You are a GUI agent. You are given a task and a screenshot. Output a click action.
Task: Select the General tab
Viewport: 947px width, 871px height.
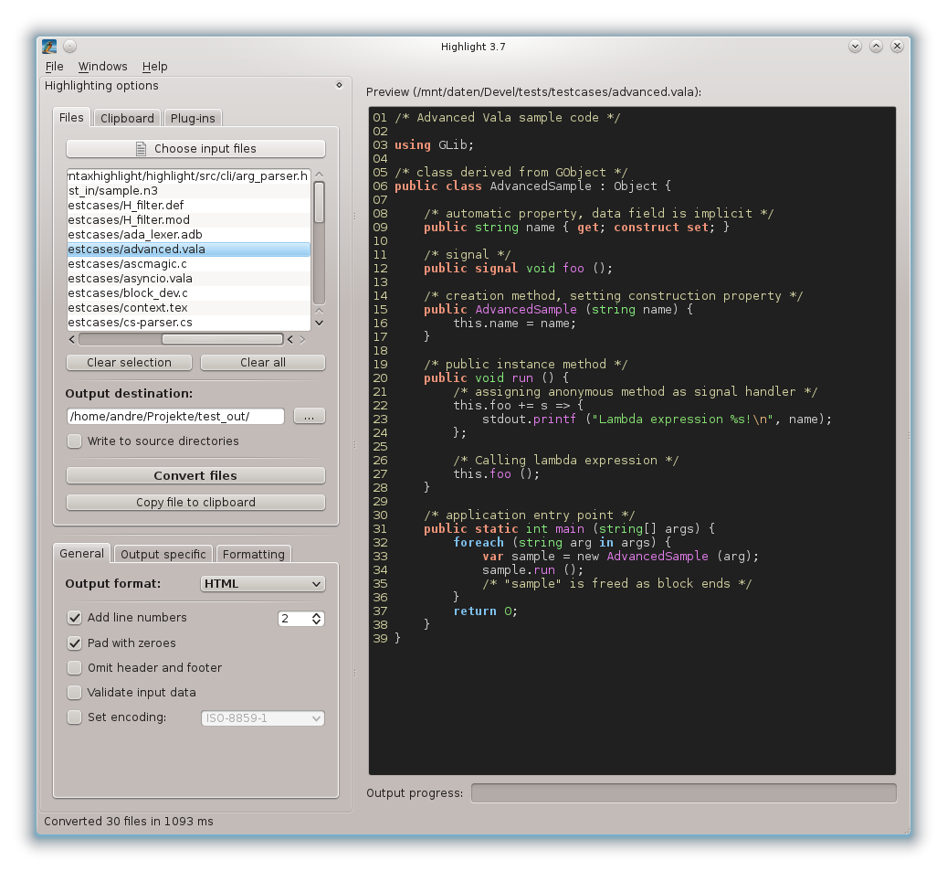[x=81, y=554]
